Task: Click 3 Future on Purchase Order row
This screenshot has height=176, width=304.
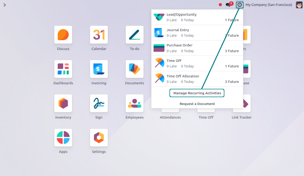Action: pos(232,51)
